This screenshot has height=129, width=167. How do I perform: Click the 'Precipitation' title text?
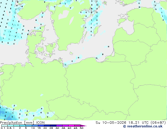point(11,123)
